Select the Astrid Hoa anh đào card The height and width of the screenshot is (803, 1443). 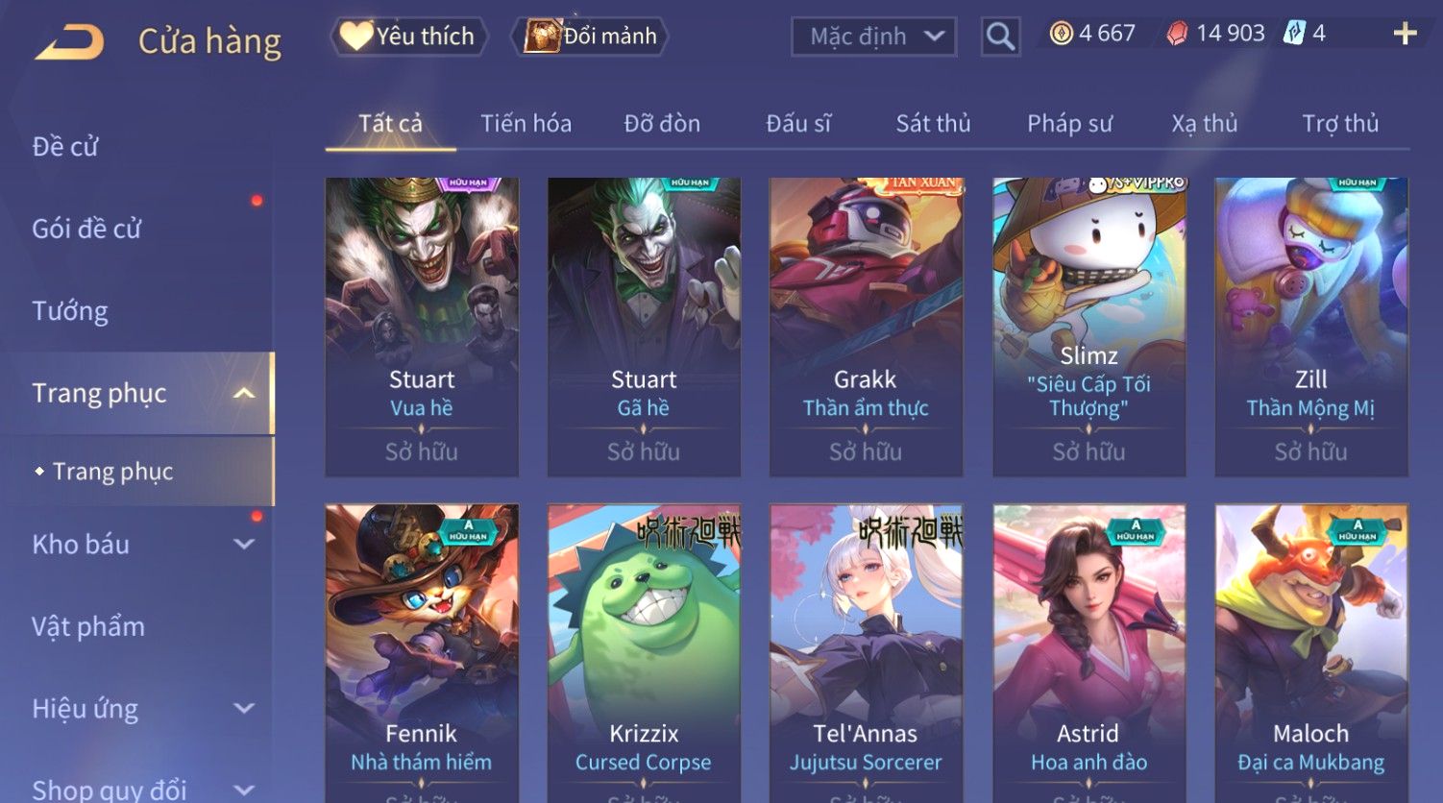pos(1088,653)
